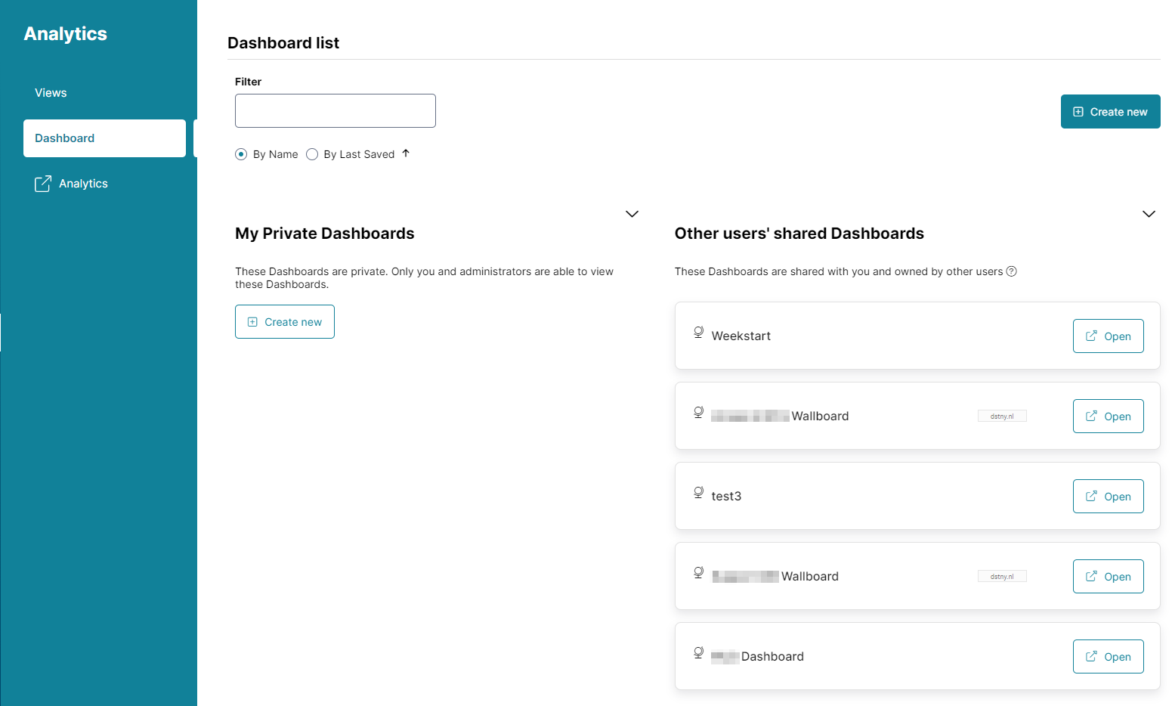Click the globe icon on the bottom Dashboard row
Viewport: 1172px width, 706px height.
click(x=698, y=653)
